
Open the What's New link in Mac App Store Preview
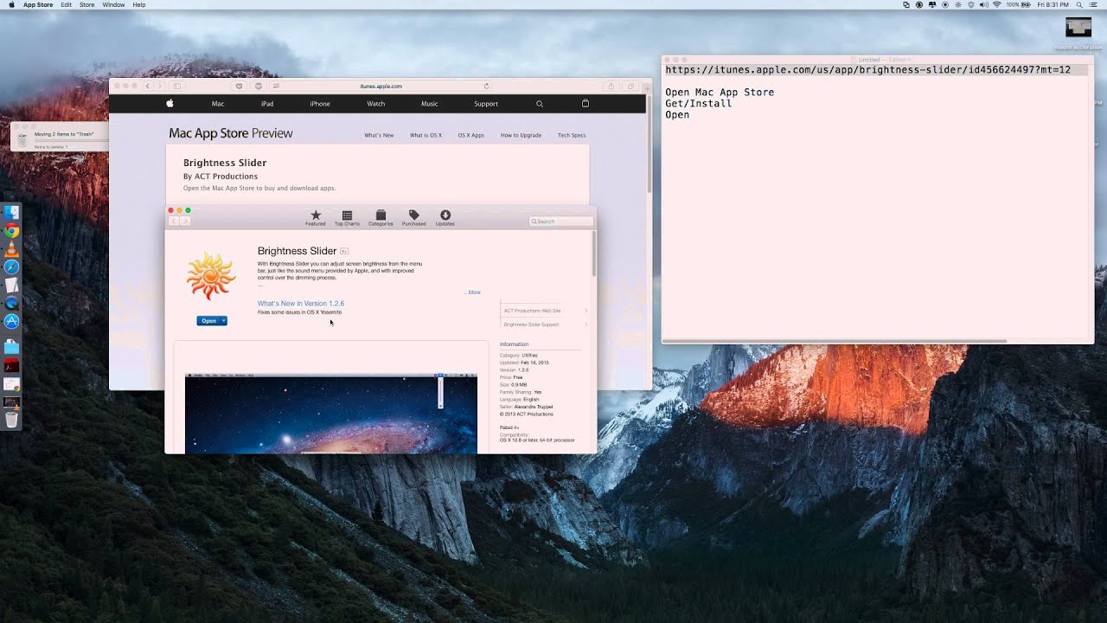click(379, 135)
